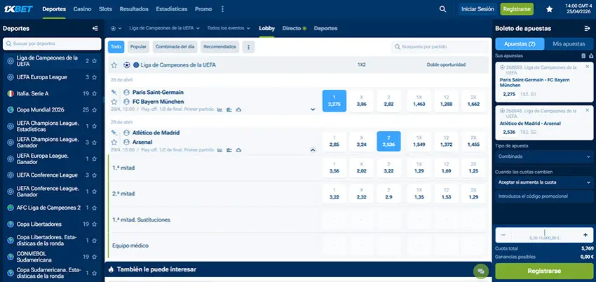The image size is (596, 282).
Task: Focus the promotional code input field
Action: tap(544, 196)
